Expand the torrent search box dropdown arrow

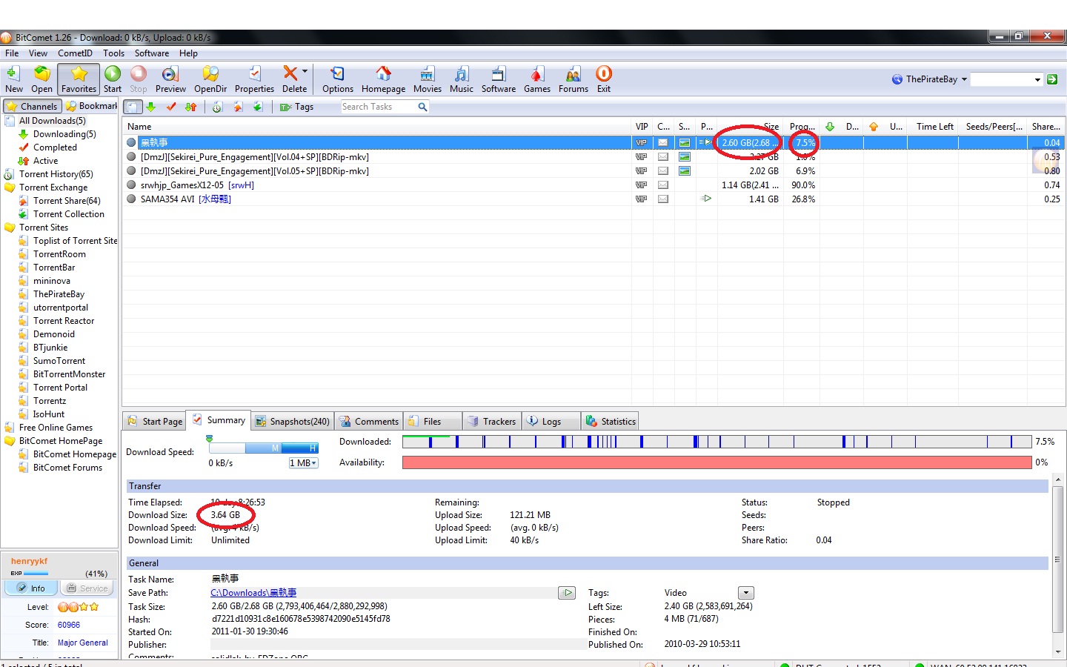point(1037,79)
